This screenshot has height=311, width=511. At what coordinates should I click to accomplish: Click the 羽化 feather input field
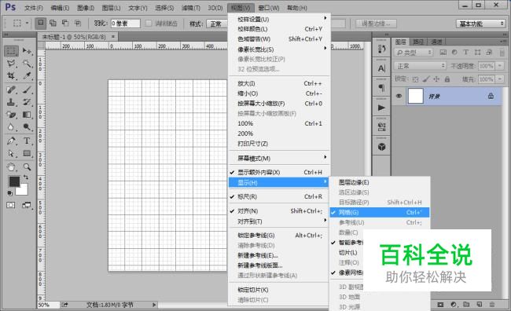click(126, 24)
